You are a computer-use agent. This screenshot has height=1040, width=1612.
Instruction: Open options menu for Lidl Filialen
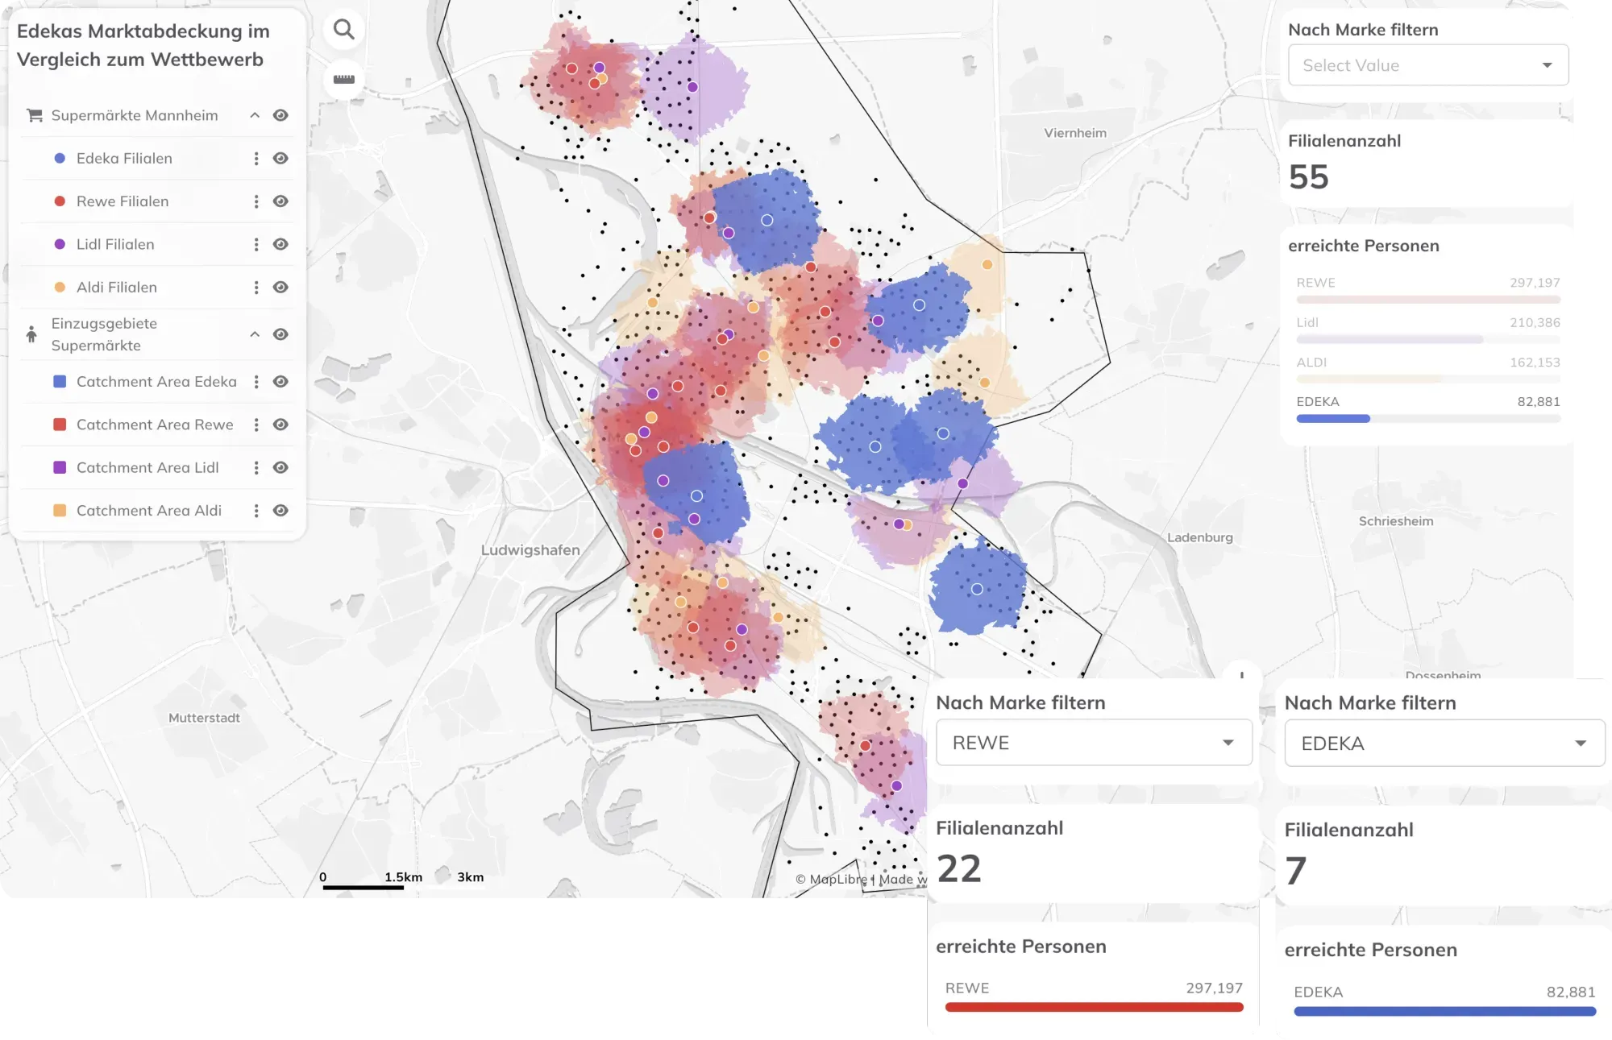coord(256,244)
